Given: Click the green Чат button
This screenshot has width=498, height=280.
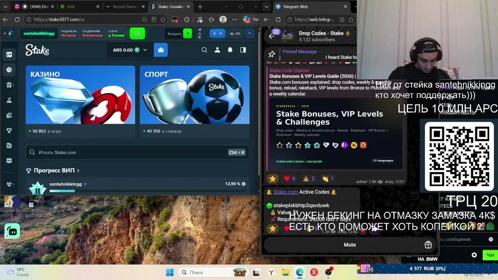Looking at the screenshot, I should (x=490, y=254).
